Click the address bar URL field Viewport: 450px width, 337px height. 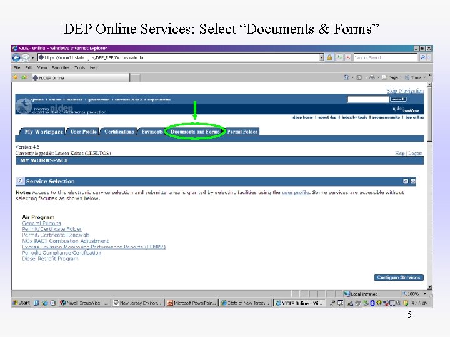[179, 57]
